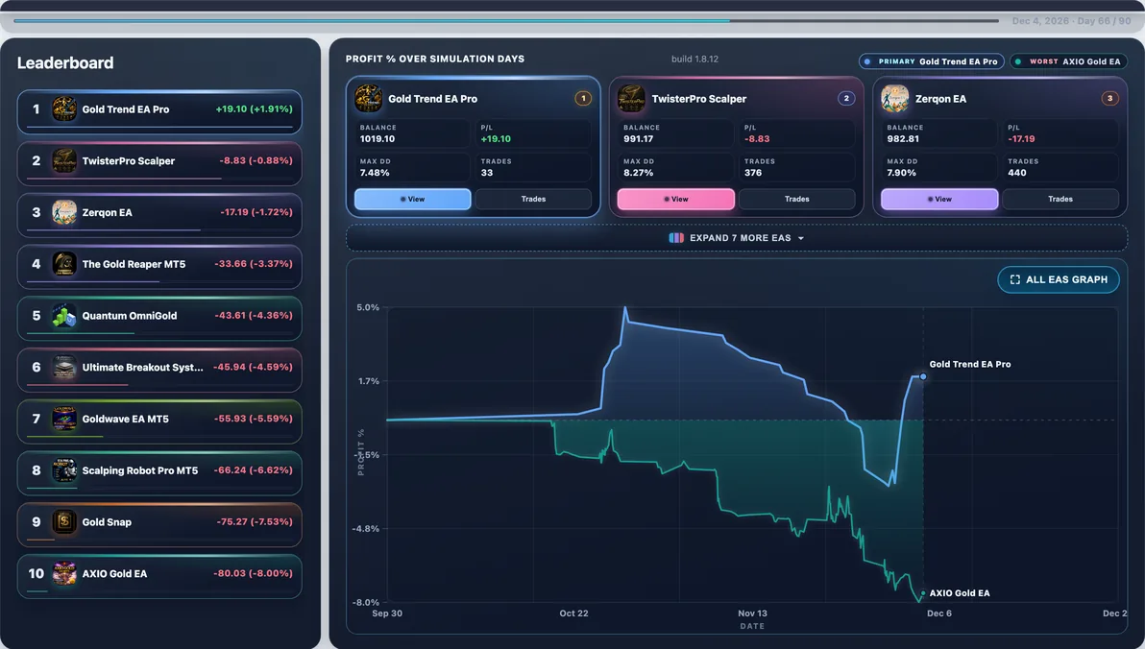
Task: Open Trades for Zerqon EA
Action: pyautogui.click(x=1060, y=200)
